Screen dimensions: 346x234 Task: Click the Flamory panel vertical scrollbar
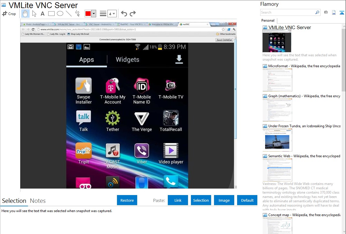(344, 59)
